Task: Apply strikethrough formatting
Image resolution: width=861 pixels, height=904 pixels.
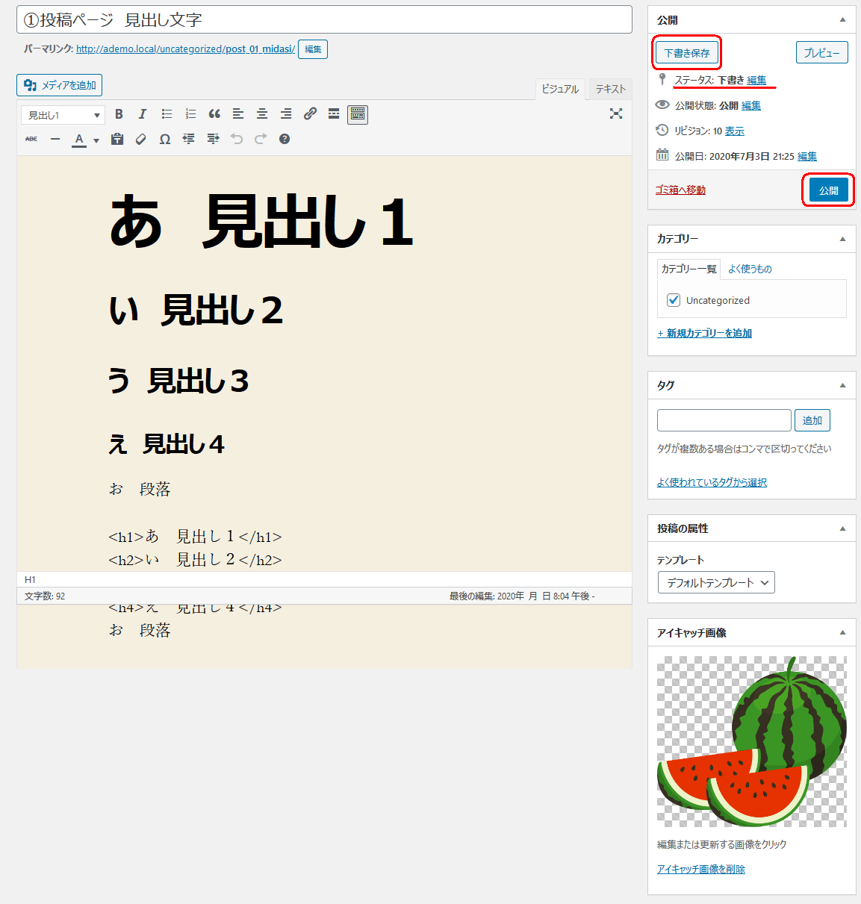Action: (x=31, y=139)
